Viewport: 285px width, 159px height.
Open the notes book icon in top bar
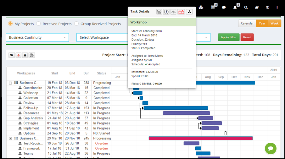click(x=257, y=7)
